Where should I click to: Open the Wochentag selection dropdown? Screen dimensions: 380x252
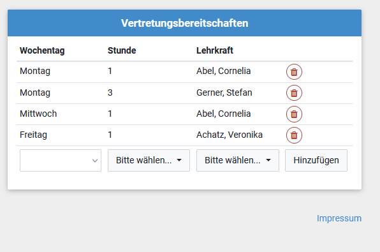tap(61, 160)
